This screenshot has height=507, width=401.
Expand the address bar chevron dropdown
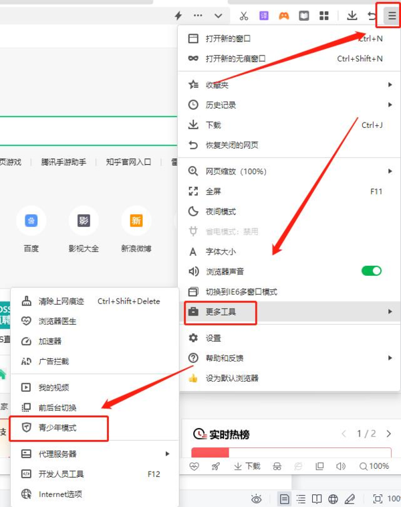pos(219,15)
